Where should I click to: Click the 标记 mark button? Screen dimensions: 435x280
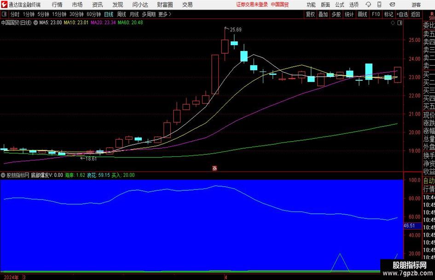pyautogui.click(x=389, y=14)
